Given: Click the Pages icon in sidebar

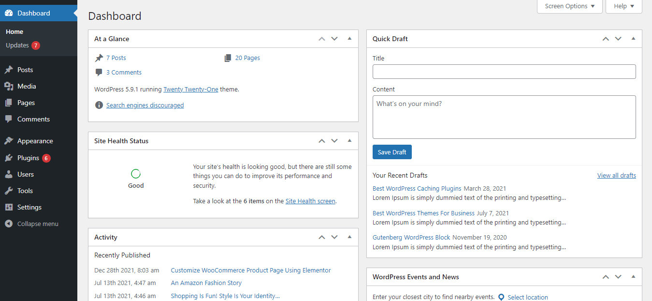Looking at the screenshot, I should 9,103.
